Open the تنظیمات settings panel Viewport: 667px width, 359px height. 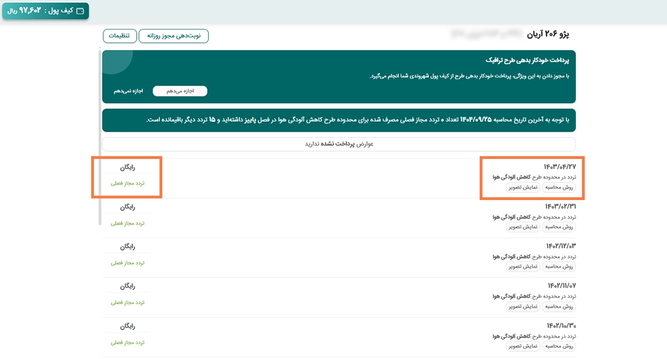(120, 35)
